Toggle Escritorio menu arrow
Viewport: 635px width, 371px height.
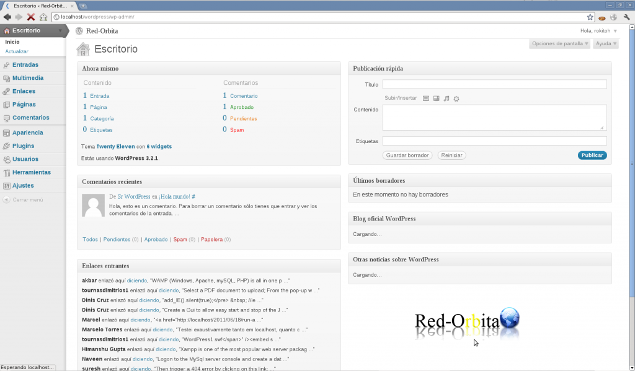pyautogui.click(x=60, y=31)
